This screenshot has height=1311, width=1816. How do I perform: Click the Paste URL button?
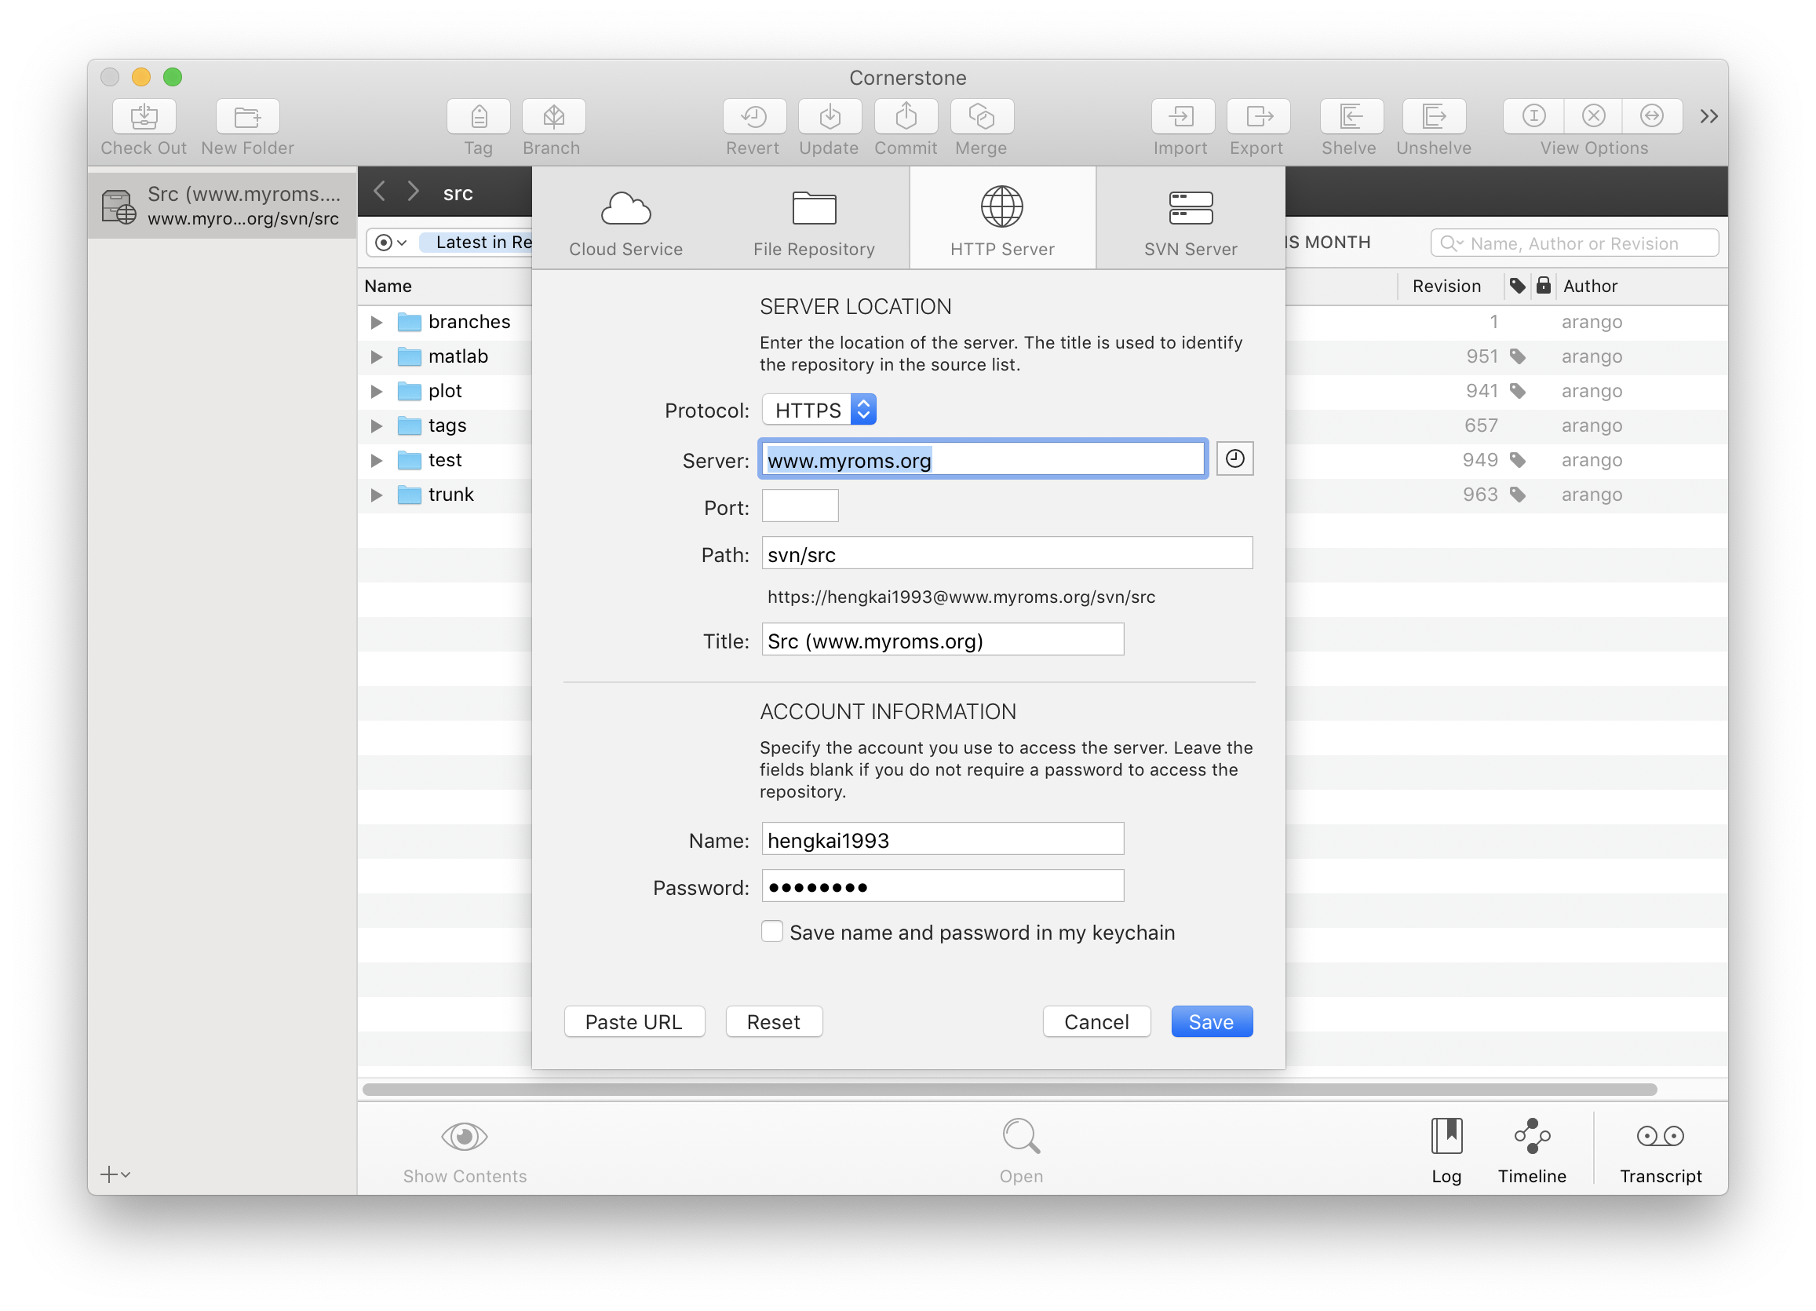(633, 1022)
